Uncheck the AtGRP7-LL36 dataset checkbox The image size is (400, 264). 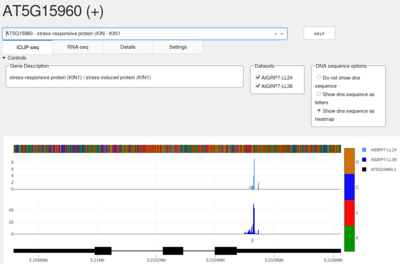[x=258, y=86]
